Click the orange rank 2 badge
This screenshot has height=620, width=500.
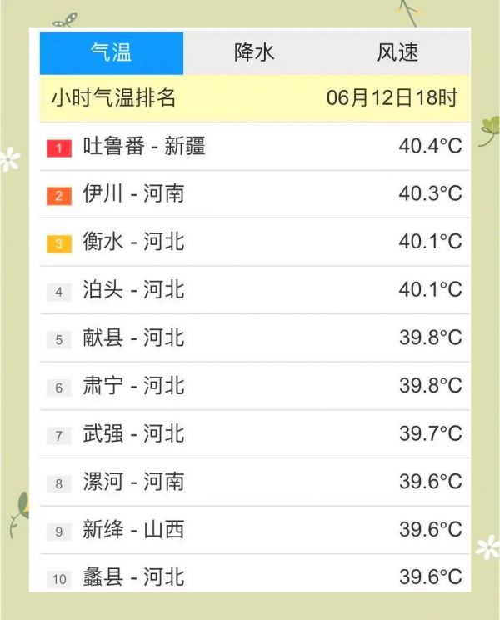click(x=59, y=196)
